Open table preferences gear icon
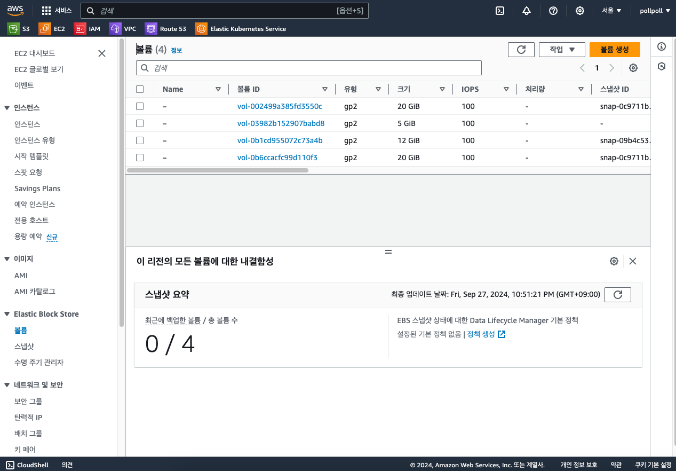 [633, 68]
